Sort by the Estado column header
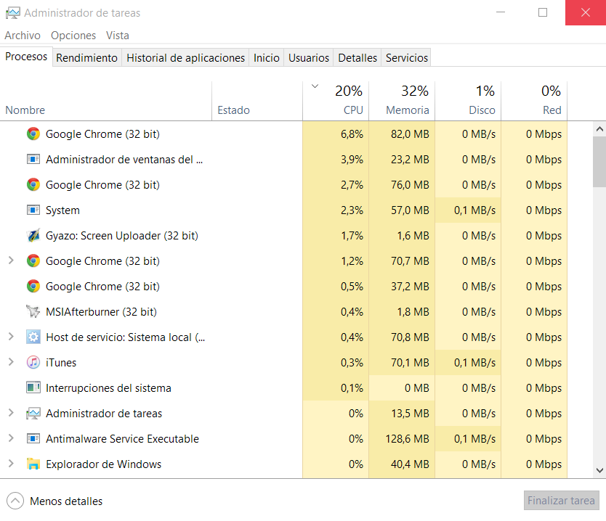 click(x=257, y=101)
